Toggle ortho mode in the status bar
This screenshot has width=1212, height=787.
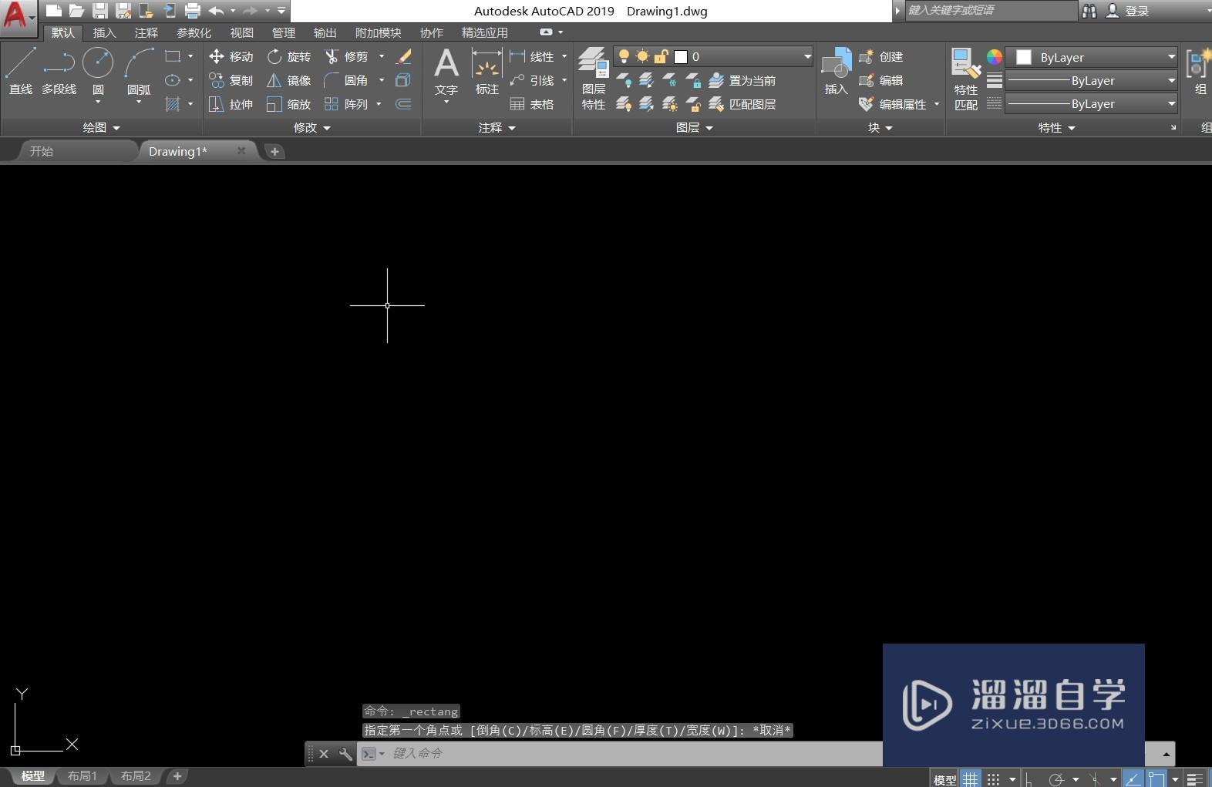click(1029, 779)
